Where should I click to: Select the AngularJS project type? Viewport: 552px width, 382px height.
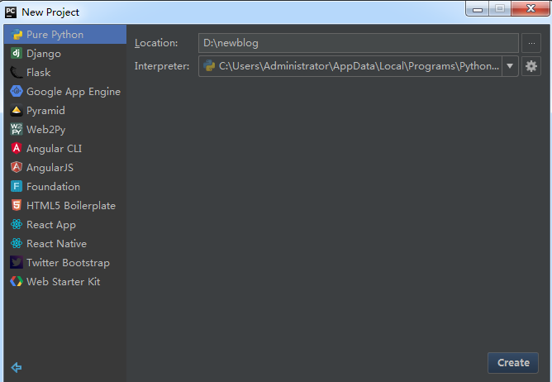(x=50, y=168)
